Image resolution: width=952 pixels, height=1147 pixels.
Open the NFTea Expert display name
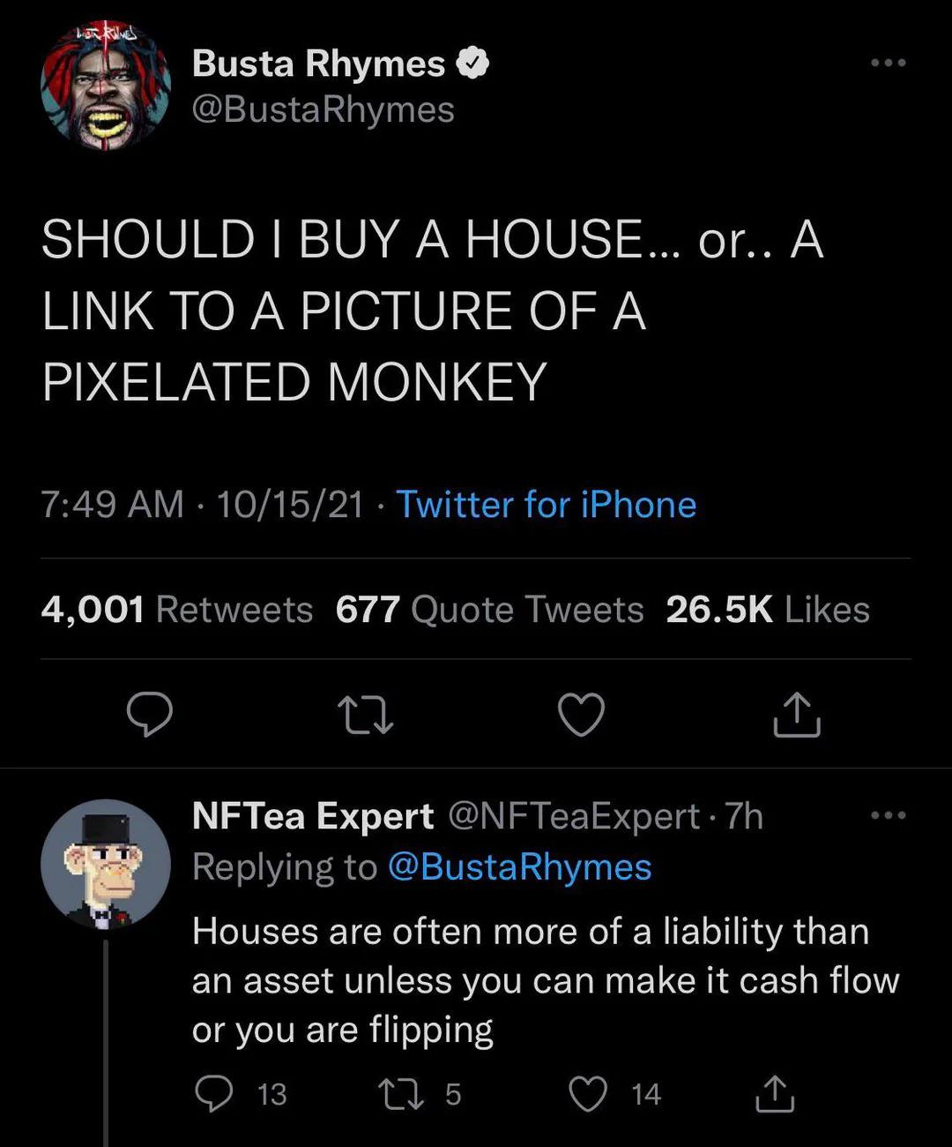coord(313,816)
